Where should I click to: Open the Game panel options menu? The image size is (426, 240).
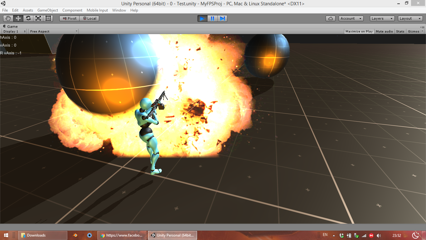click(x=423, y=27)
